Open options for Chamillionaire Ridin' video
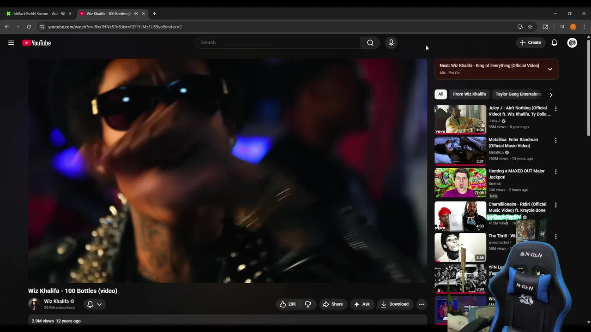591x332 pixels. pos(556,205)
